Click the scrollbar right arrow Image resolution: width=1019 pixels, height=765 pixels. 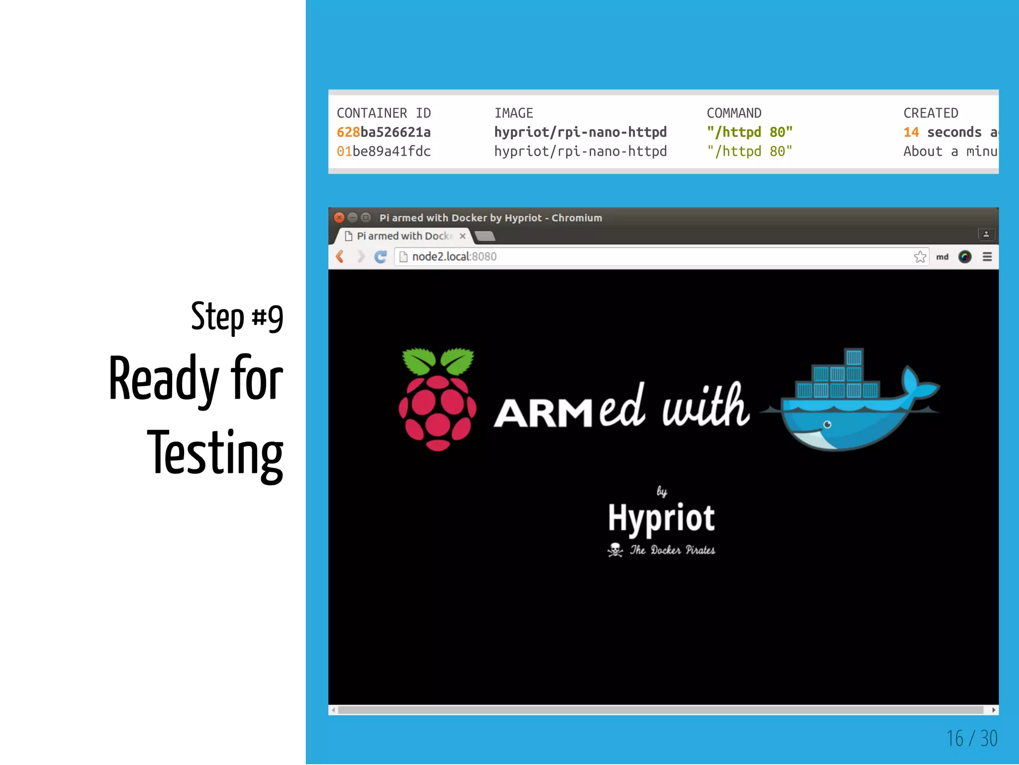click(994, 710)
